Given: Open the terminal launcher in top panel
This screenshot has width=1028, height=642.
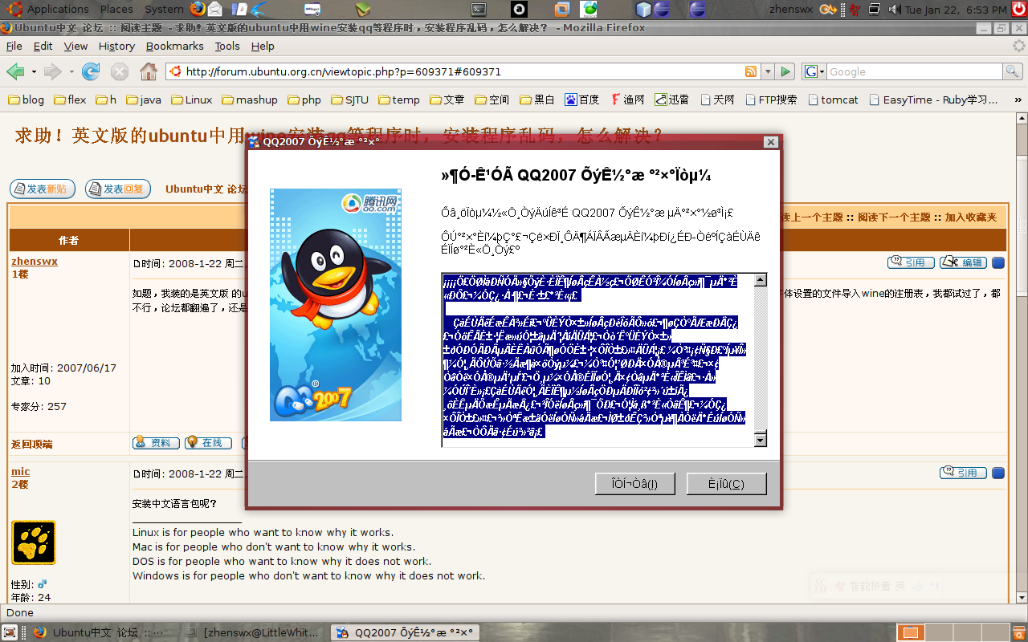Looking at the screenshot, I should pos(478,10).
